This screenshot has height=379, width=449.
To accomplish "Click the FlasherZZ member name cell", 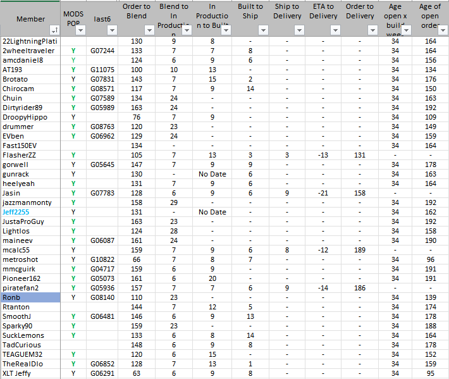I will pyautogui.click(x=20, y=155).
